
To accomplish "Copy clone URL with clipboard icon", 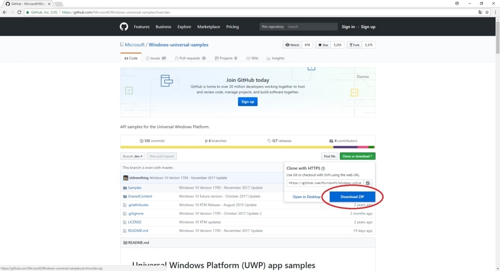I will (368, 183).
